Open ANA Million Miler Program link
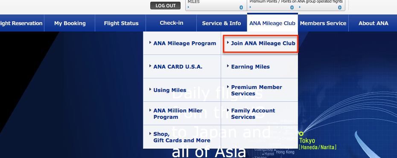 tap(178, 114)
